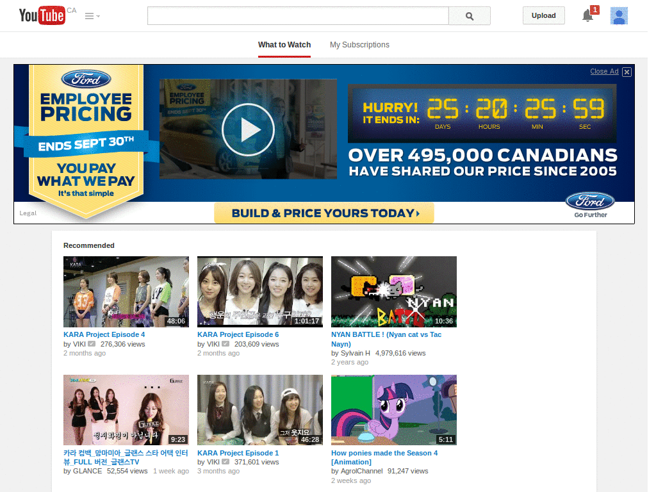Close the Ford ad with the X icon

click(x=627, y=72)
